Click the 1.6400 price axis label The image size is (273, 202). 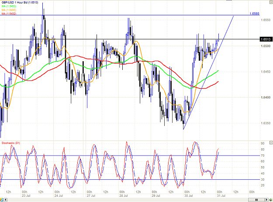point(266,98)
